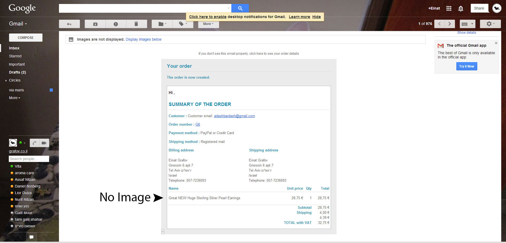Expand the input tools dropdown arrow
The height and width of the screenshot is (243, 506).
(472, 24)
